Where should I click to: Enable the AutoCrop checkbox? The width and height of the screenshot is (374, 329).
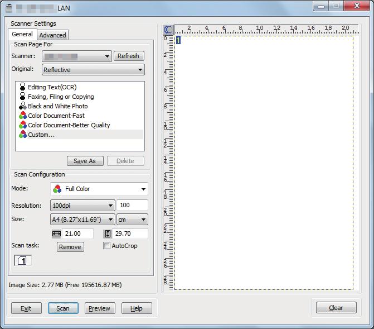[x=106, y=246]
